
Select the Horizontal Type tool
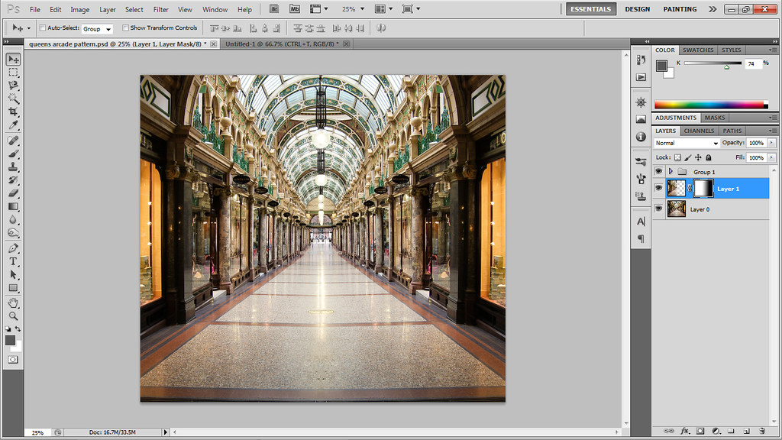click(13, 260)
